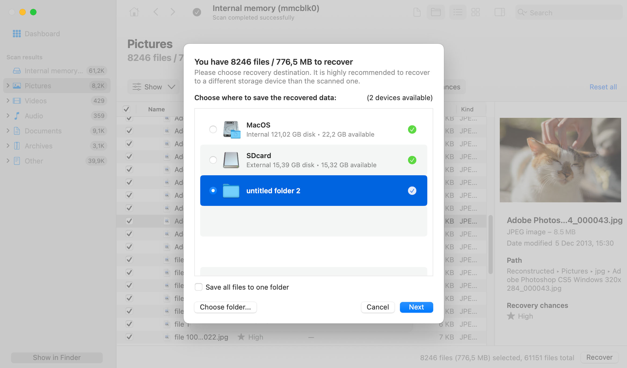Click the Internal memory scan results icon
This screenshot has width=627, height=368.
click(17, 70)
